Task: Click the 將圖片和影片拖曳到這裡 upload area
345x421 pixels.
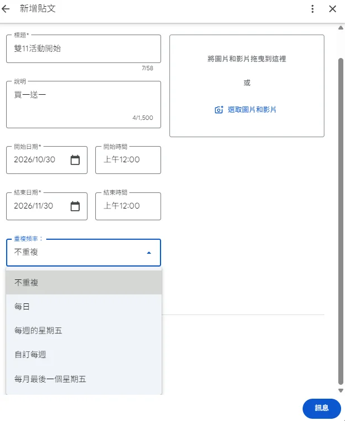Action: tap(246, 86)
